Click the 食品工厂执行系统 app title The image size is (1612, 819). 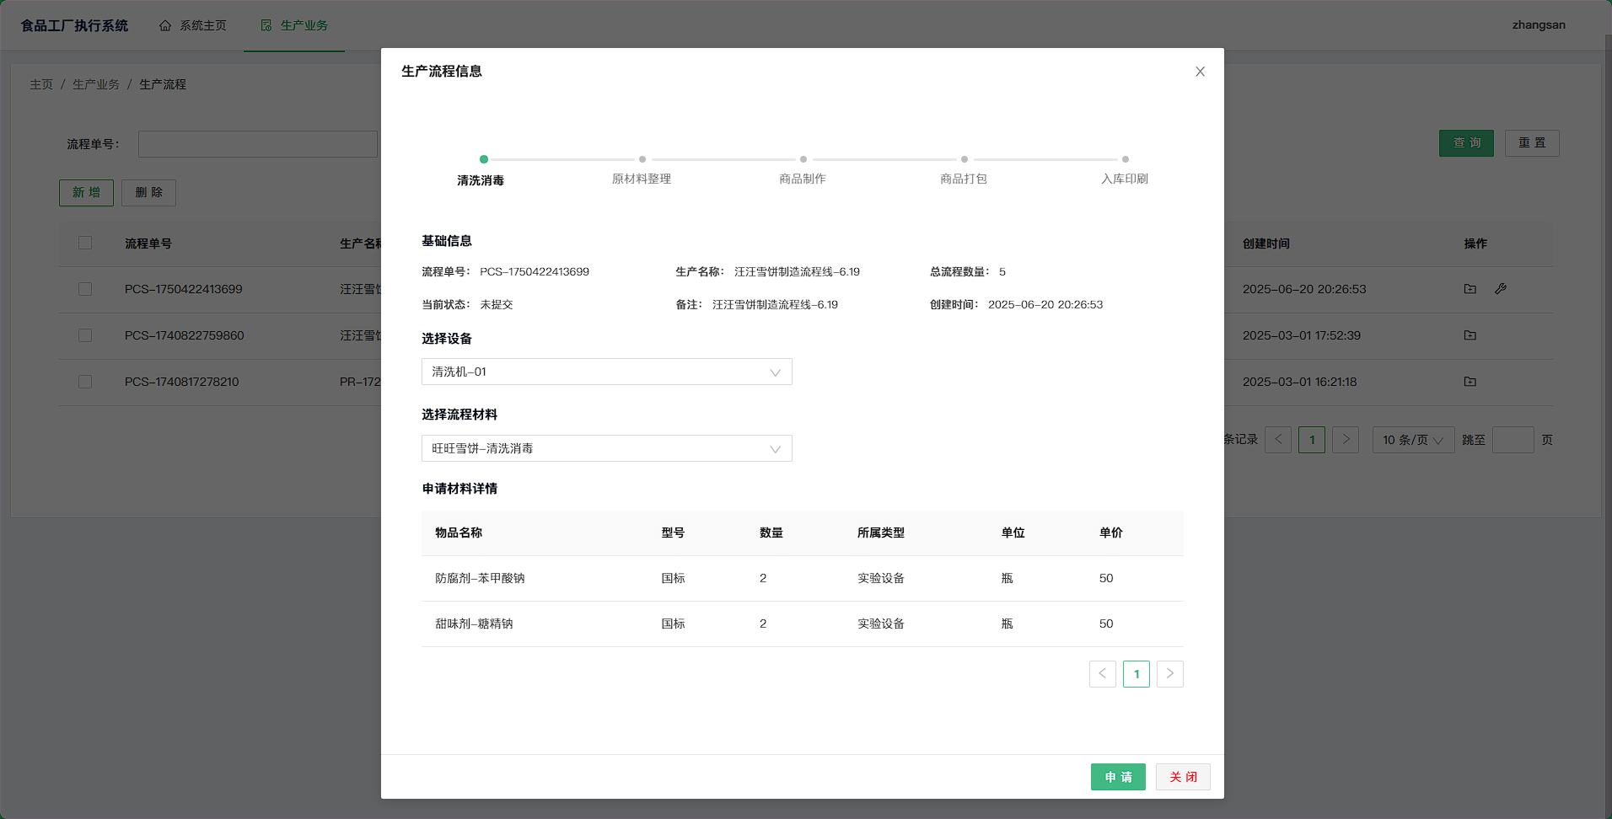point(74,25)
